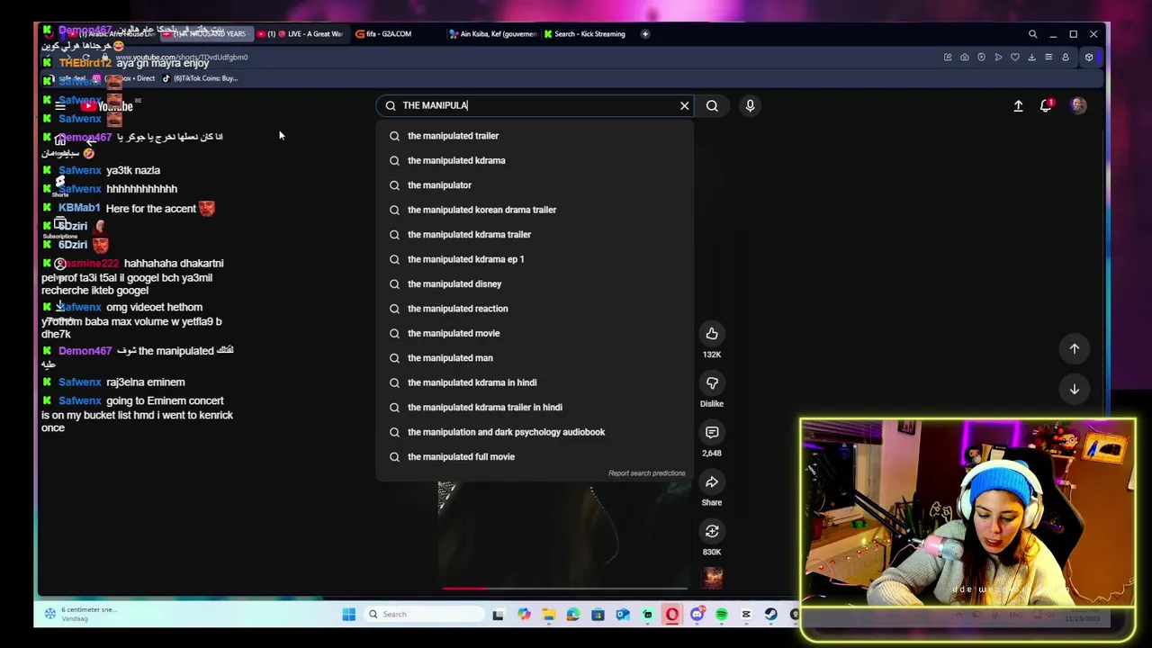Open the Short's sound thumbnail
The image size is (1152, 648).
point(712,578)
